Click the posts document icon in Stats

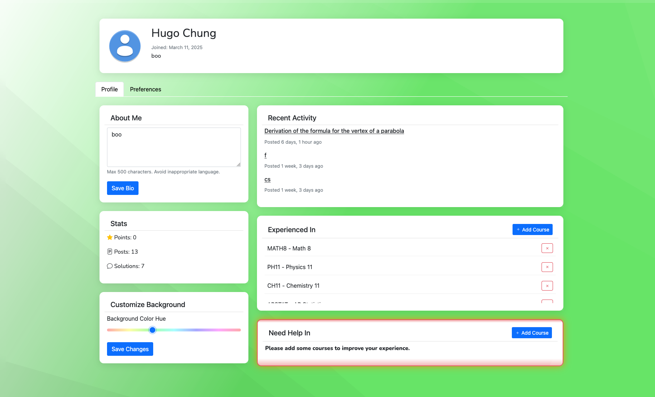click(110, 252)
